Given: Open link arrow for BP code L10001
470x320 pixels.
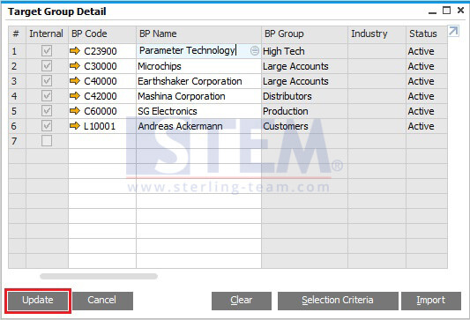Looking at the screenshot, I should (x=75, y=126).
